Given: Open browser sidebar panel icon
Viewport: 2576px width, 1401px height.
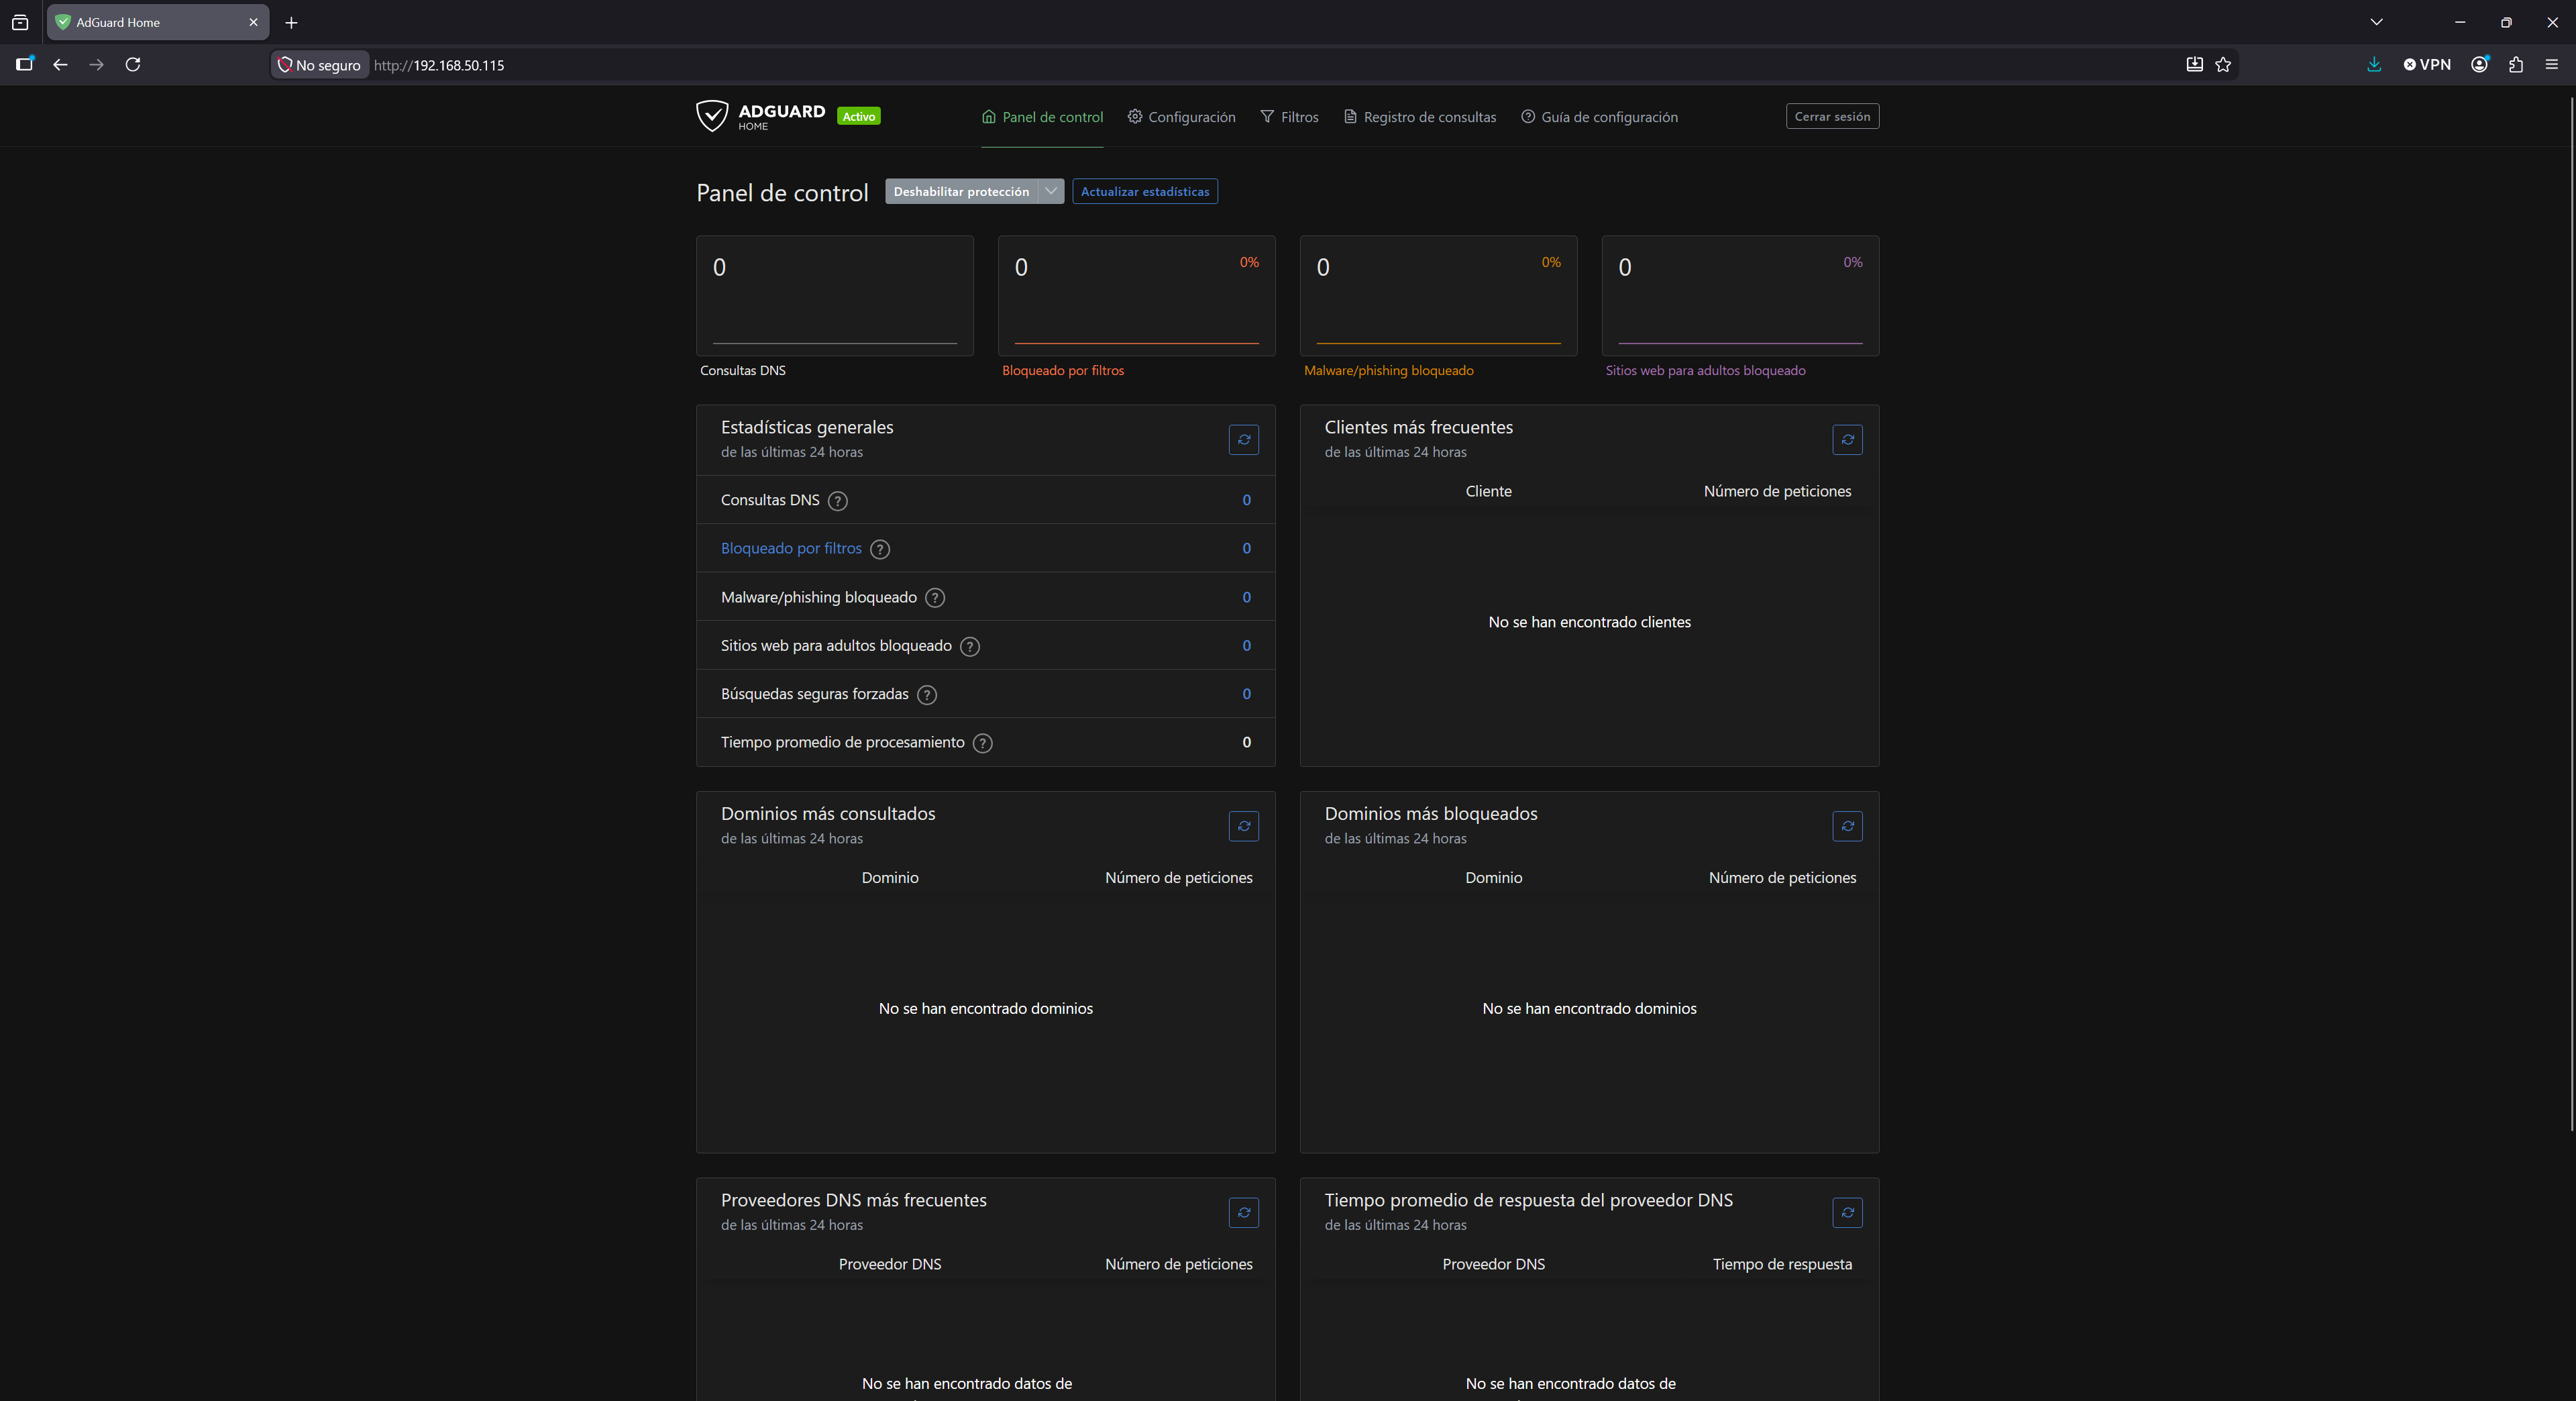Looking at the screenshot, I should (x=25, y=64).
